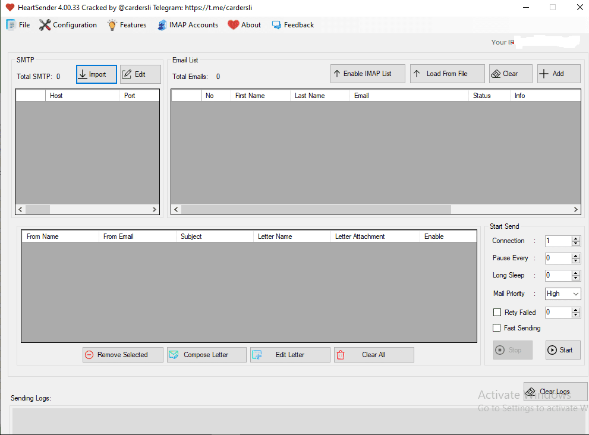Click the Remove Selected button
This screenshot has height=435, width=589.
pyautogui.click(x=123, y=355)
